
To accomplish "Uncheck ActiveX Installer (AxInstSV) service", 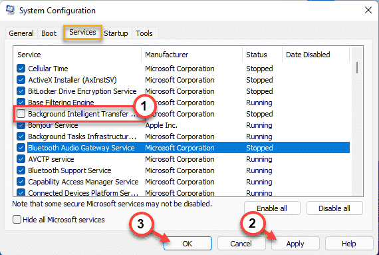I will click(21, 80).
